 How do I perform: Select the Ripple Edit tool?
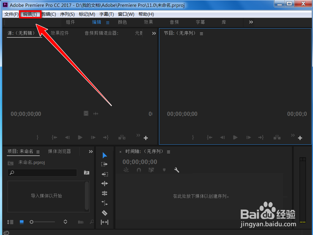(x=105, y=183)
